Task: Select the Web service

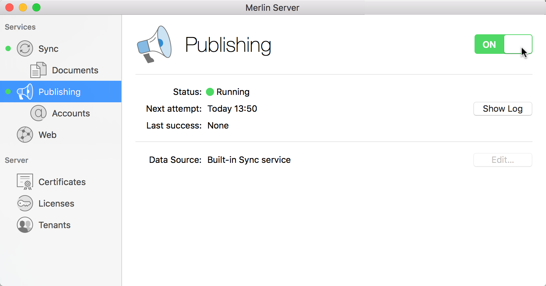Action: point(61,135)
